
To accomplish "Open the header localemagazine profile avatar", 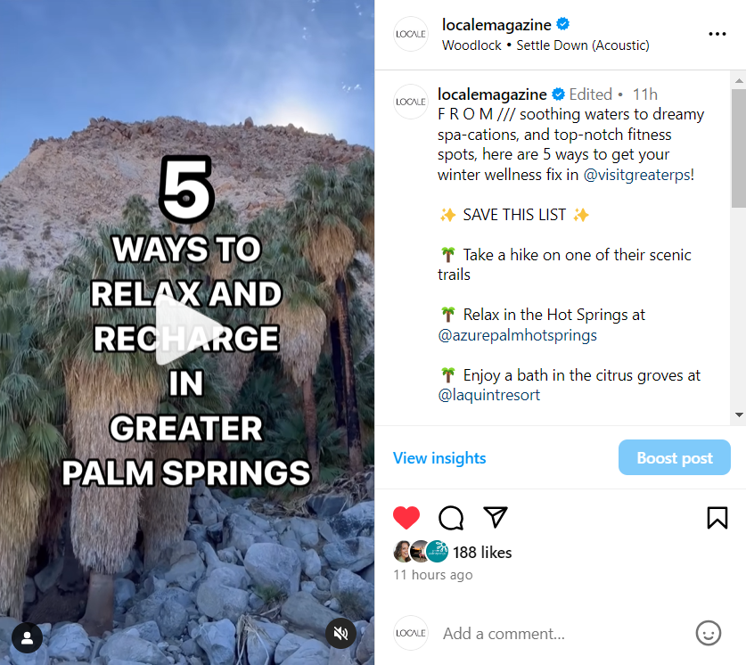I will [411, 34].
